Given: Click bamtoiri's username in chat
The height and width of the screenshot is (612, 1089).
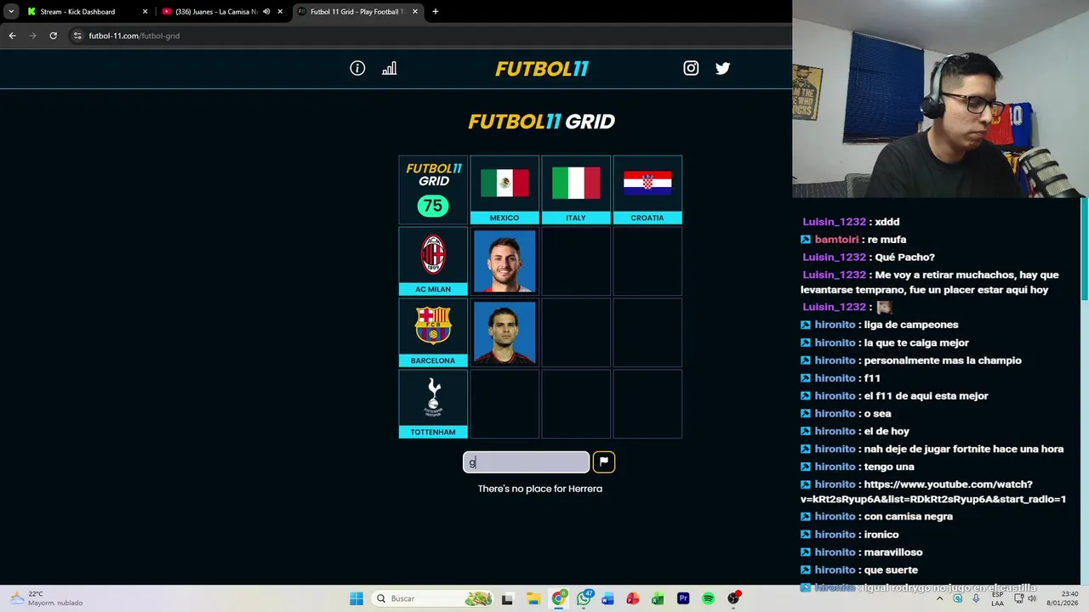Looking at the screenshot, I should click(x=836, y=240).
